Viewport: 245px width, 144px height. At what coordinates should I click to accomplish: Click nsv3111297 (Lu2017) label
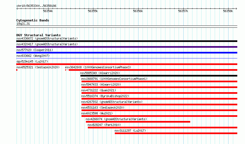coord(130,131)
